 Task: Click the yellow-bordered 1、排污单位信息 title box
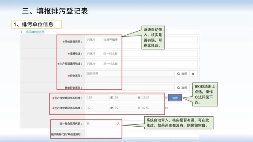point(36,24)
